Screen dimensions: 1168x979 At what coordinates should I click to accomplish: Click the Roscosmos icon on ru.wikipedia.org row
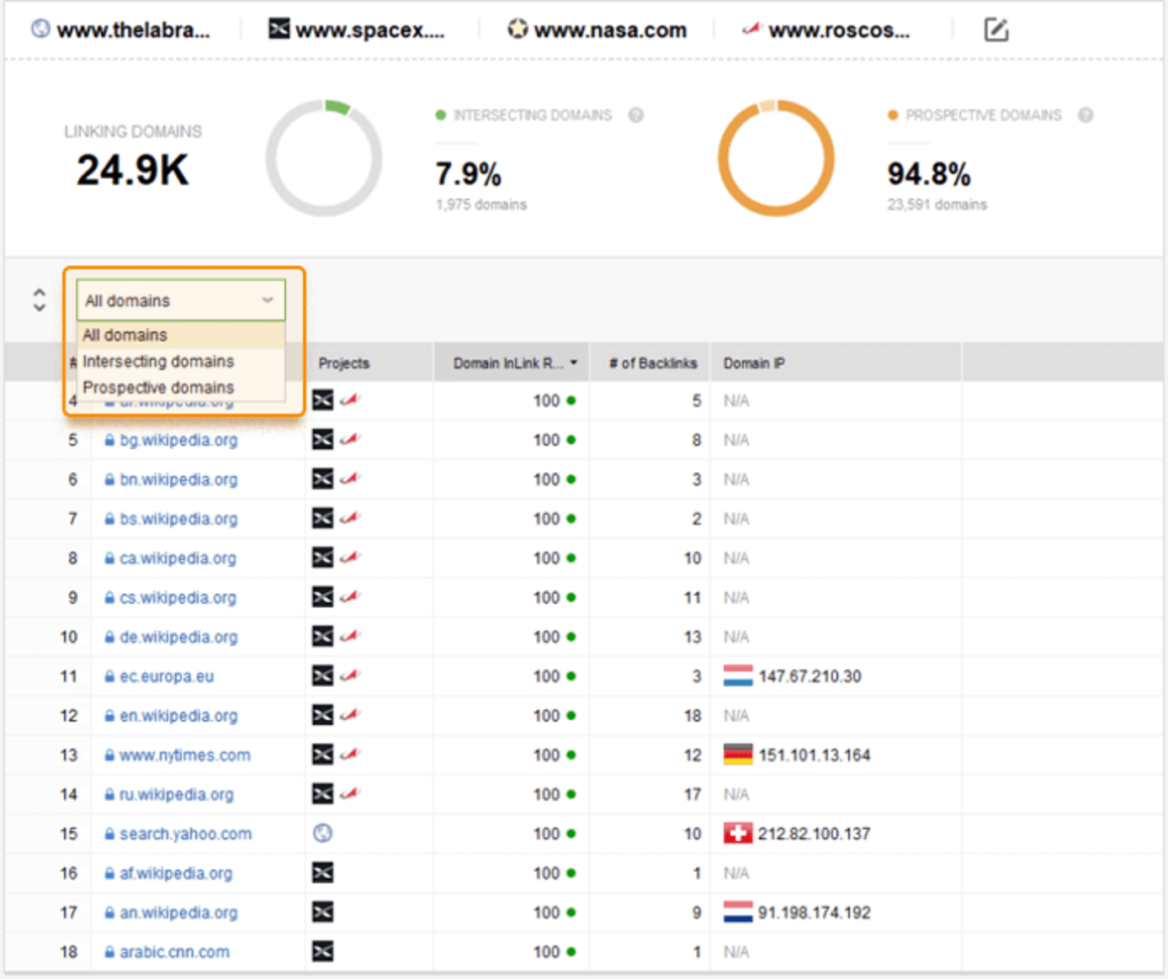click(x=352, y=793)
